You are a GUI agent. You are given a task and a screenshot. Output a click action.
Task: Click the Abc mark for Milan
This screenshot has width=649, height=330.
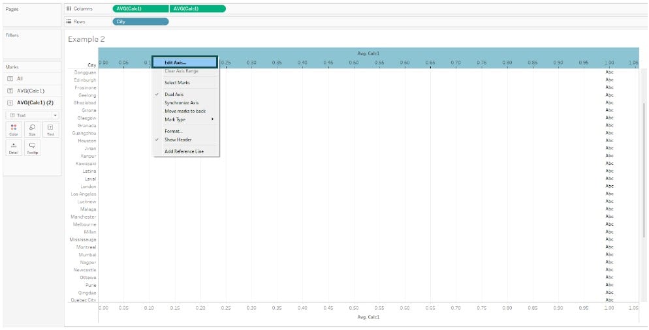coord(609,232)
